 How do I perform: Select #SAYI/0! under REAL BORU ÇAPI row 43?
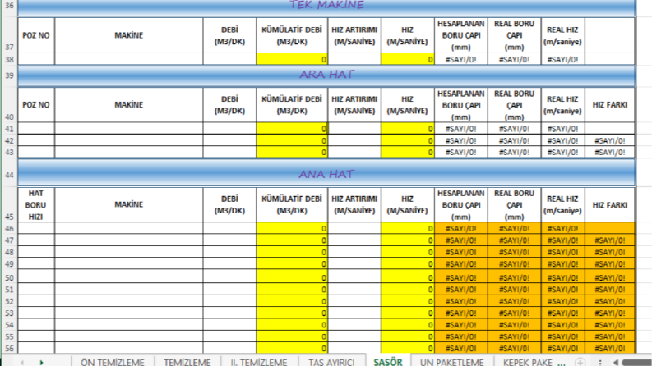515,152
